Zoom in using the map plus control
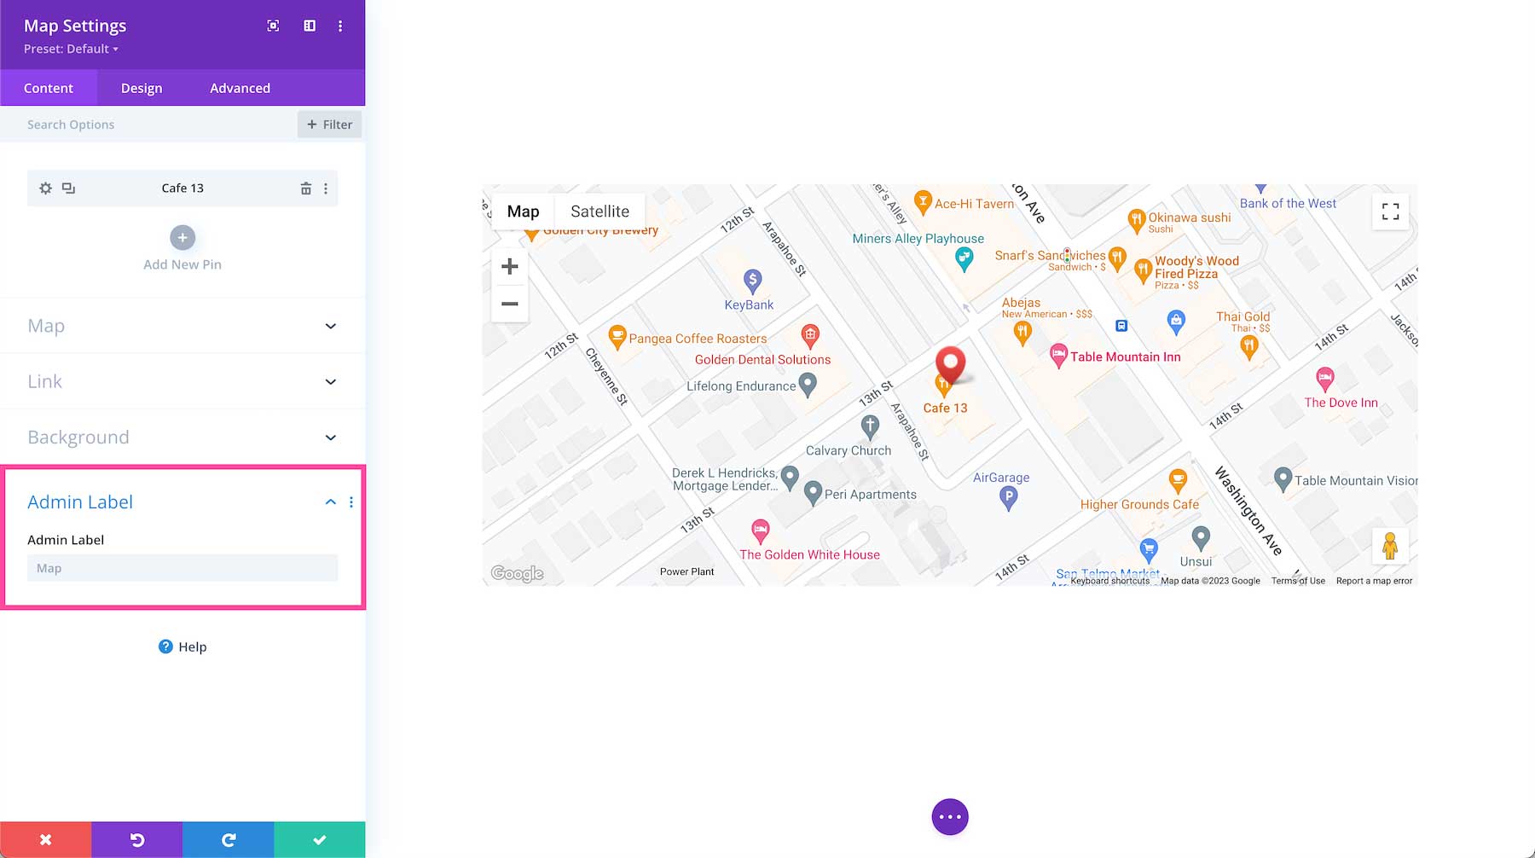Image resolution: width=1535 pixels, height=858 pixels. [x=509, y=265]
